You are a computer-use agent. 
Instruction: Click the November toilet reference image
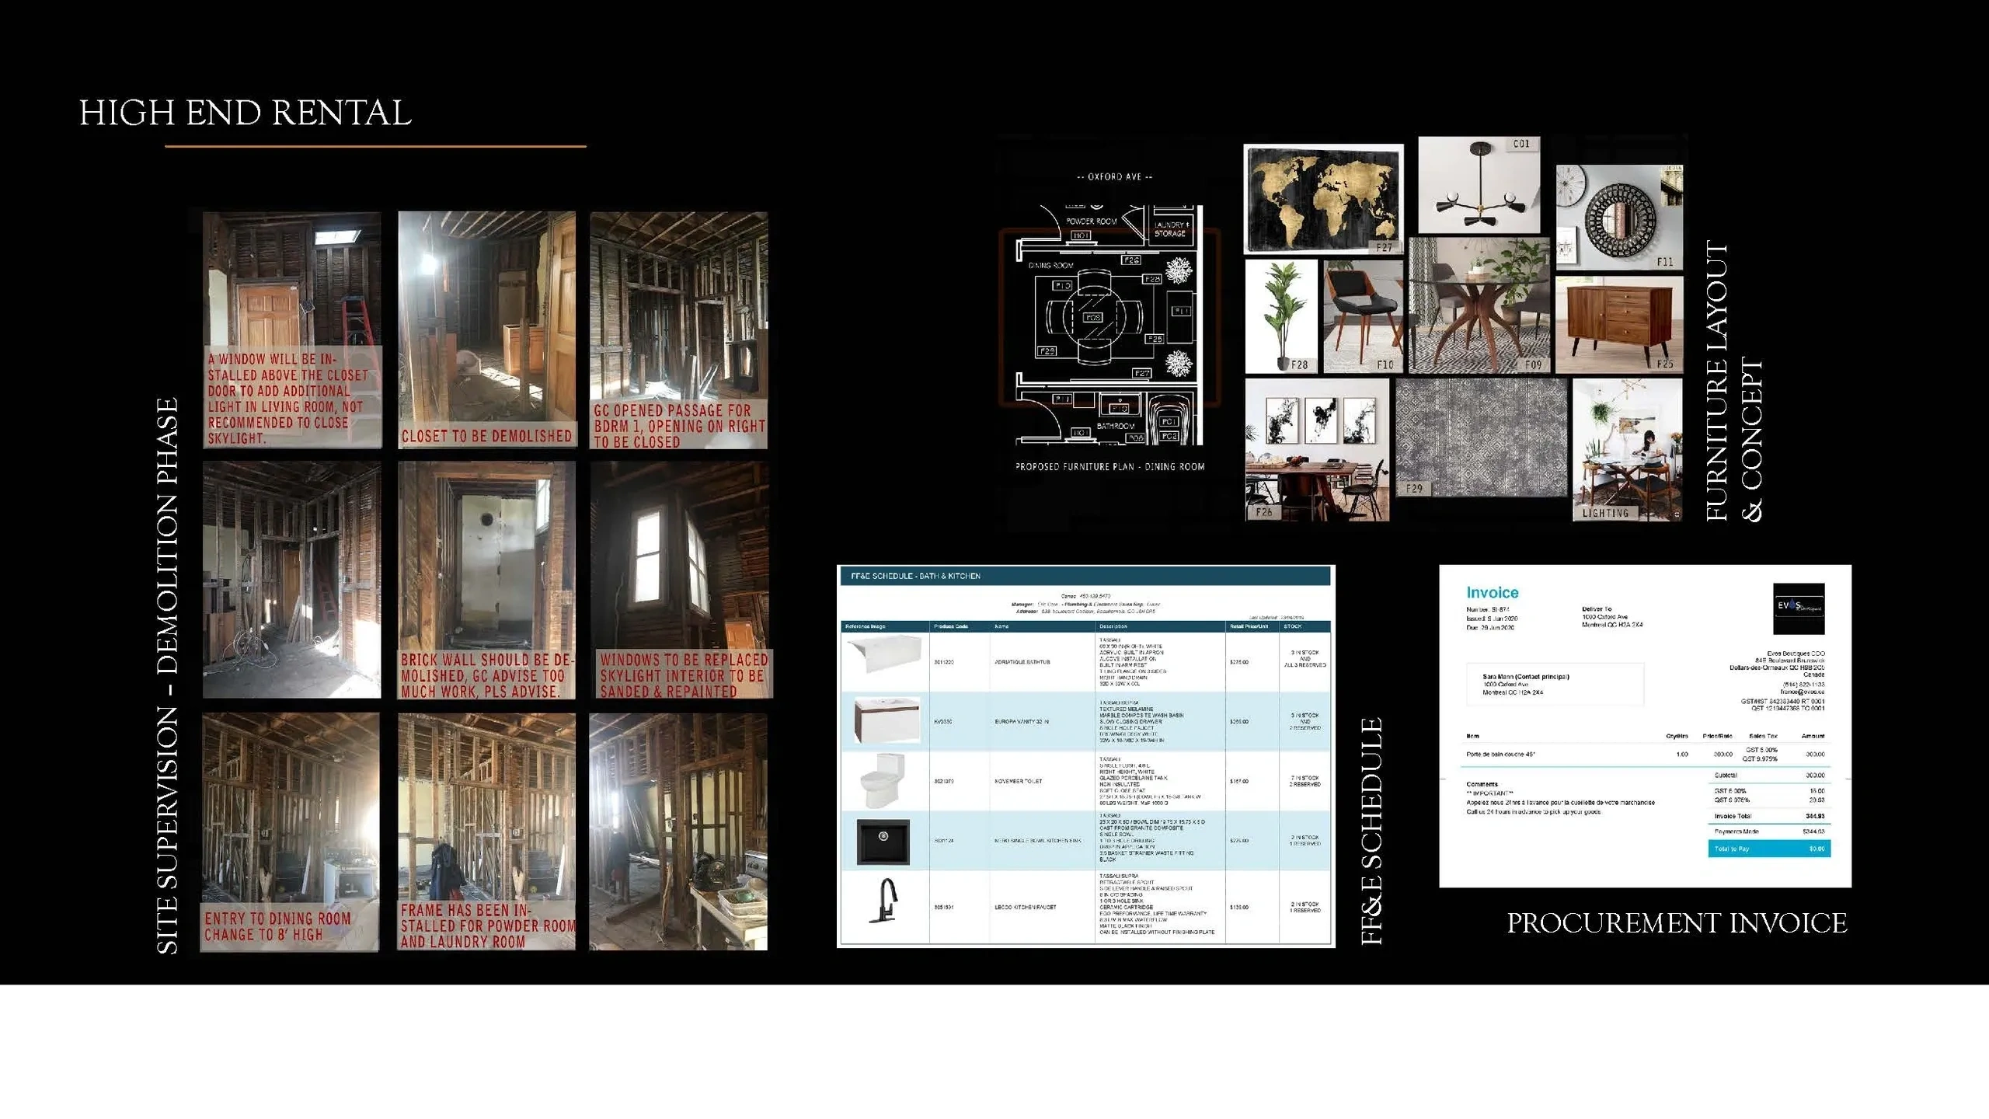(883, 780)
